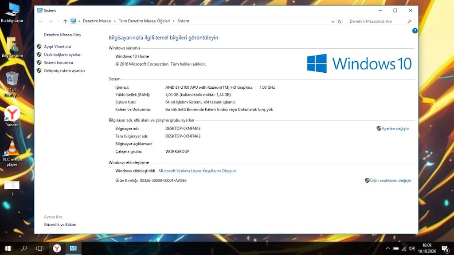Show hidden system tray icons
Screen dimensions: 454x255
pyautogui.click(x=387, y=249)
